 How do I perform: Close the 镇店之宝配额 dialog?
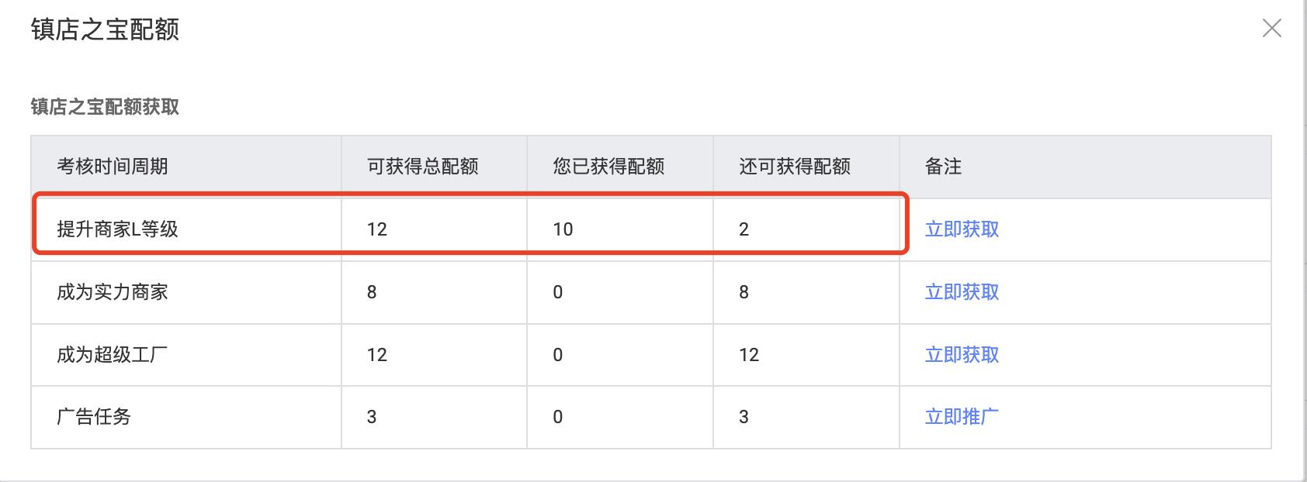tap(1271, 29)
